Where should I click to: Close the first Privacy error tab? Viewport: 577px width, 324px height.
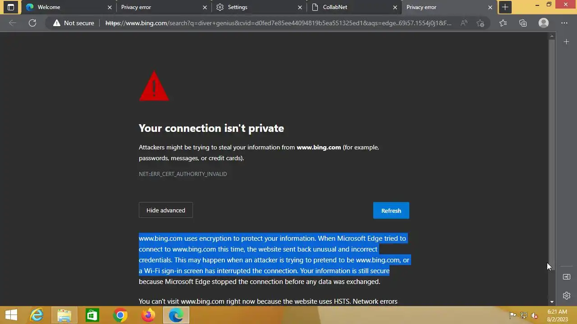205,7
